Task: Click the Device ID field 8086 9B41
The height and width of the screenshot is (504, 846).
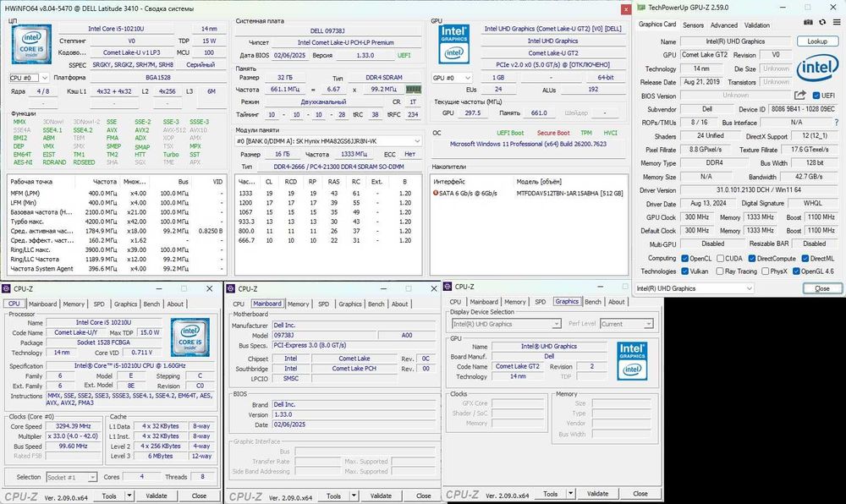Action: (x=802, y=109)
